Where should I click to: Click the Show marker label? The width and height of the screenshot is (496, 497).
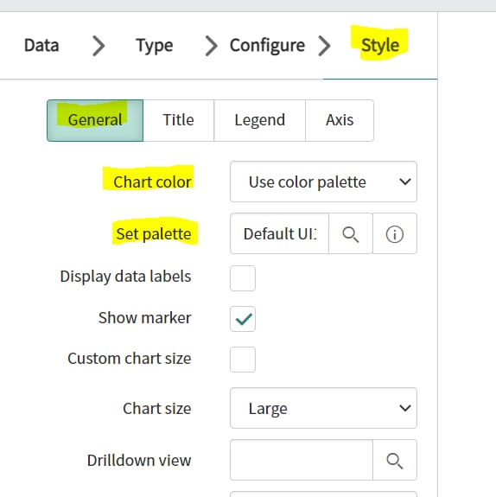[x=145, y=317]
